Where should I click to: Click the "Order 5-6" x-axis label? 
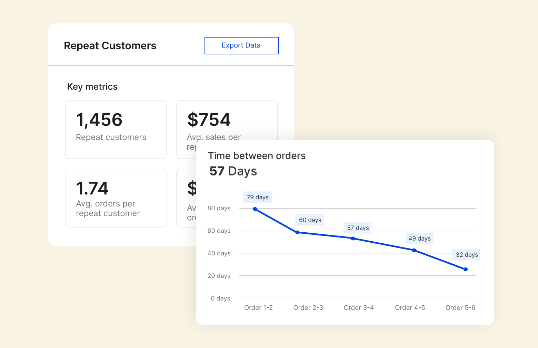[x=460, y=308]
